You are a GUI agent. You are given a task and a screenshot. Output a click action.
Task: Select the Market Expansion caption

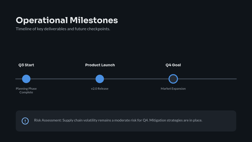(x=173, y=89)
